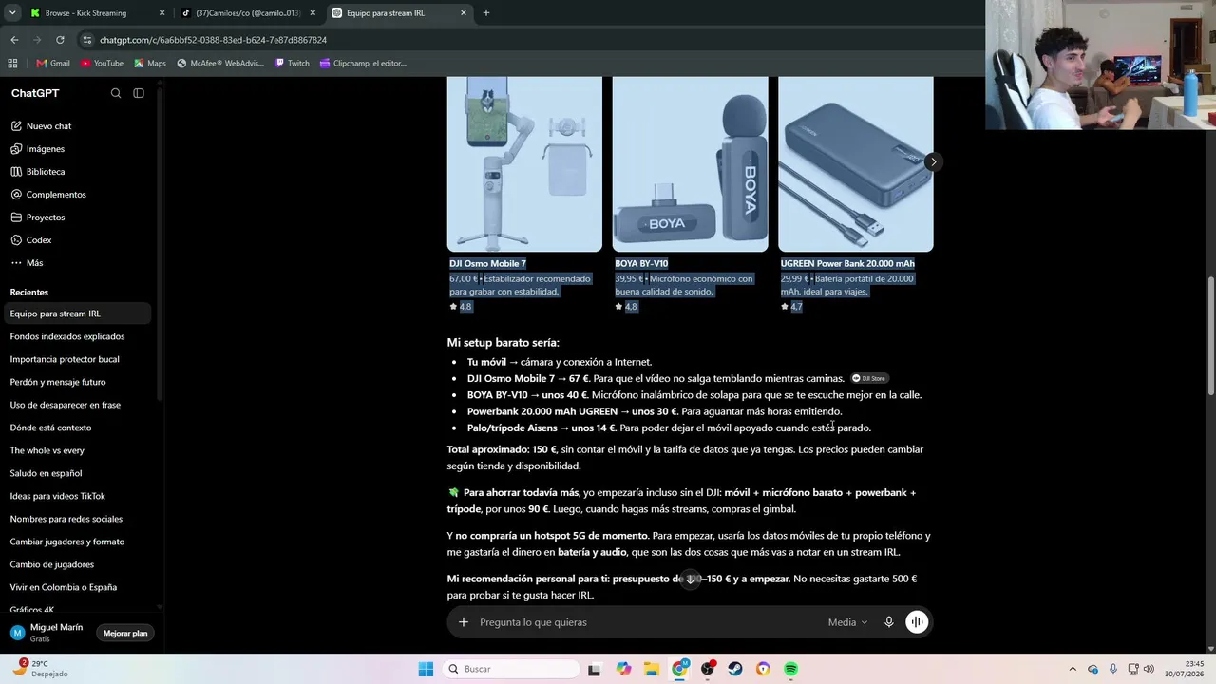Open a new browser tab

pos(486,13)
